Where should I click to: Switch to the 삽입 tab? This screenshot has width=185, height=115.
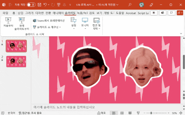pyautogui.click(x=20, y=13)
